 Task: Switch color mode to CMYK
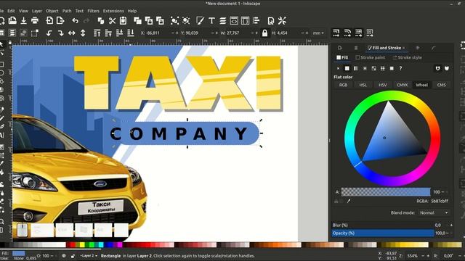coord(402,85)
